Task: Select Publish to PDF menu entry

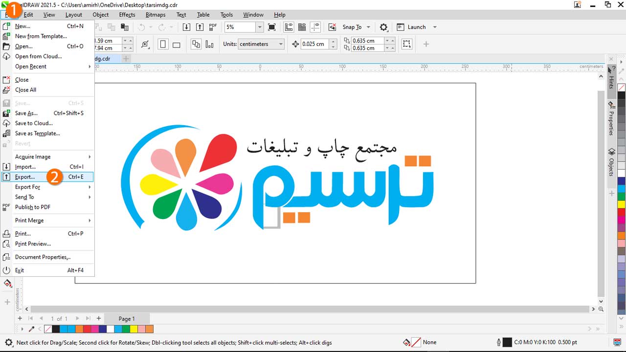Action: (x=32, y=207)
